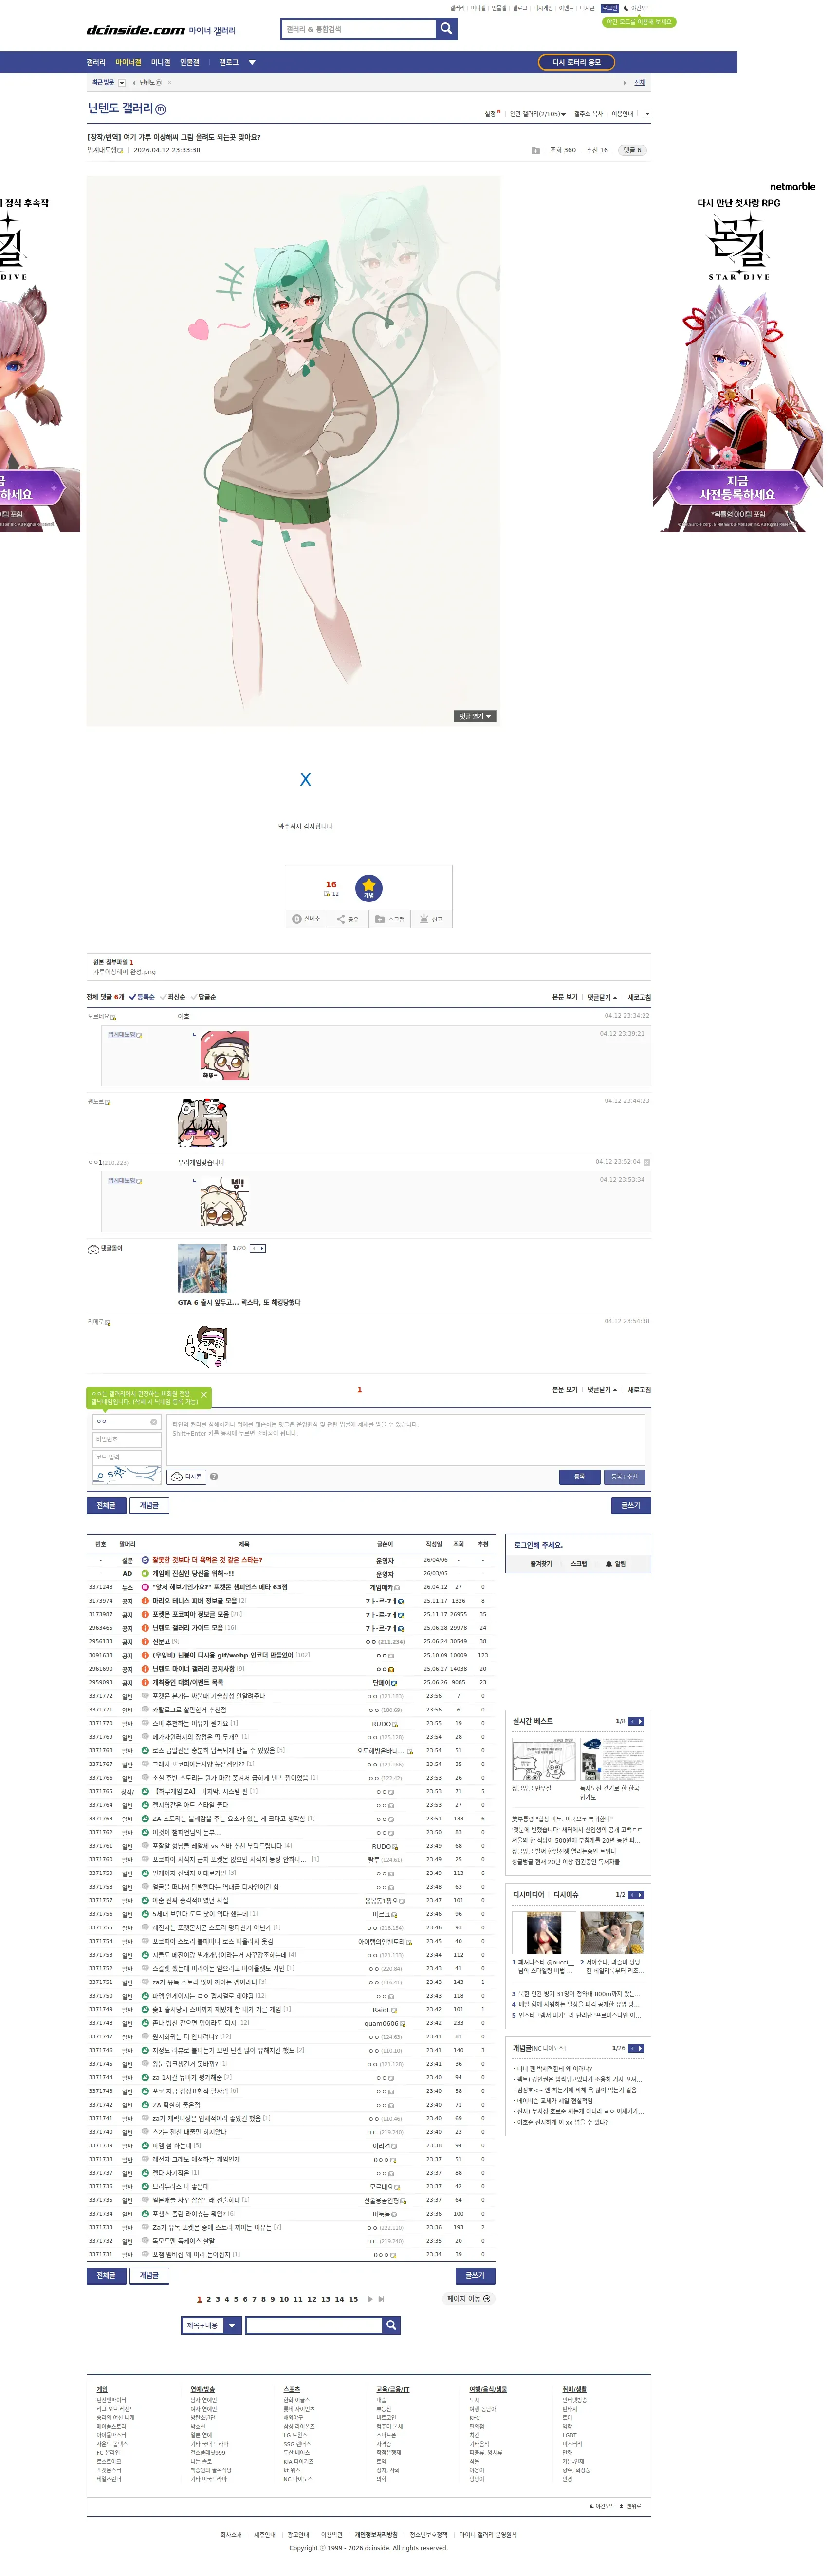
Task: Click the comment text area
Action: point(406,1439)
